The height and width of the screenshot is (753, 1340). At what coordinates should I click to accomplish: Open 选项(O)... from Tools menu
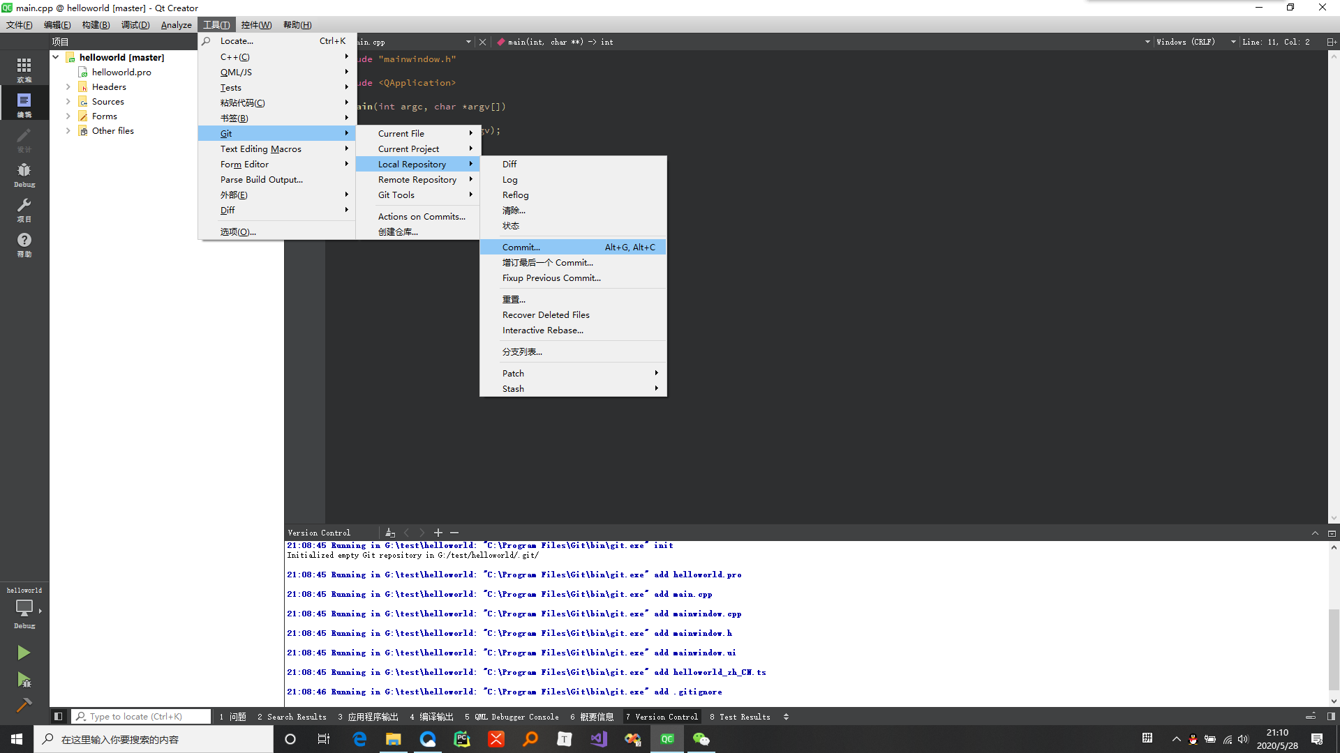point(277,232)
